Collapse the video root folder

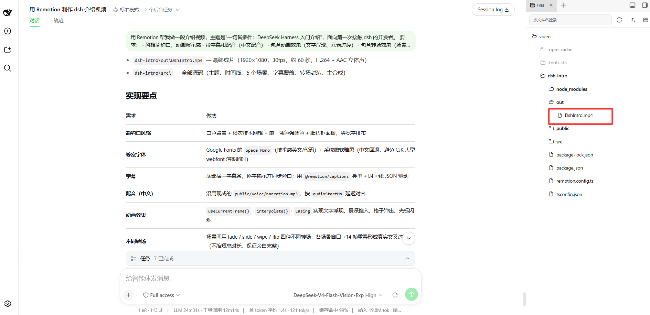pos(541,36)
